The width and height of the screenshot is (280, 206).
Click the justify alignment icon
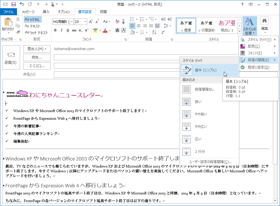151,26
